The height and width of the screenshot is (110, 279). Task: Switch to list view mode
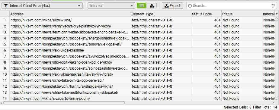(142, 6)
